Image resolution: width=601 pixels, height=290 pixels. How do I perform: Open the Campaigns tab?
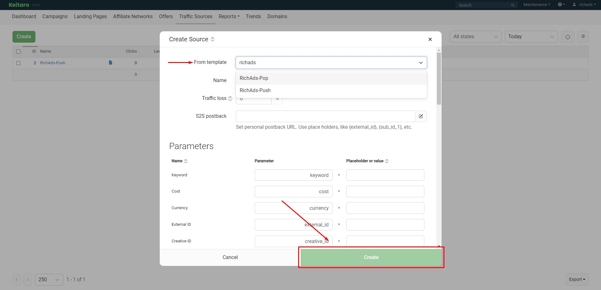pos(55,17)
